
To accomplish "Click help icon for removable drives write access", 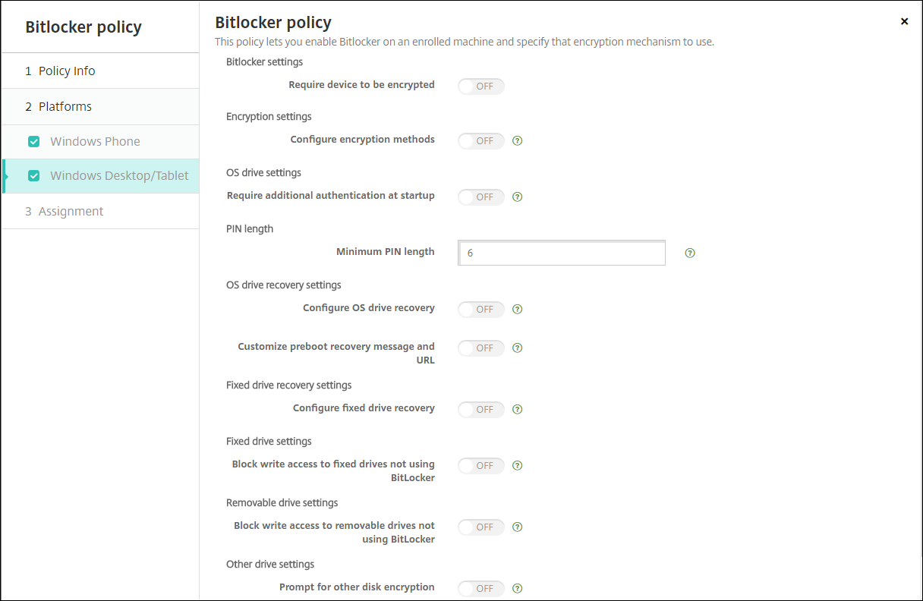I will [x=518, y=527].
